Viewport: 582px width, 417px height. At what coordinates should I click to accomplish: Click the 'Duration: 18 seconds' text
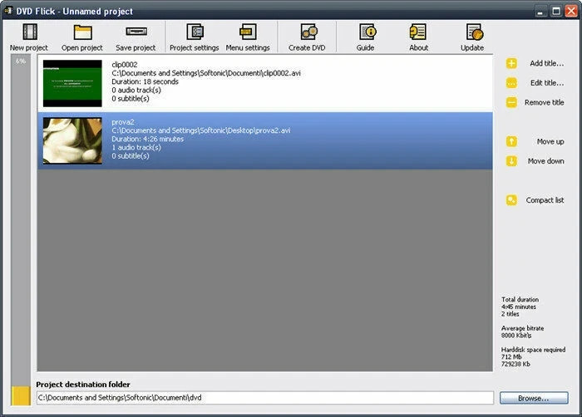pos(145,81)
